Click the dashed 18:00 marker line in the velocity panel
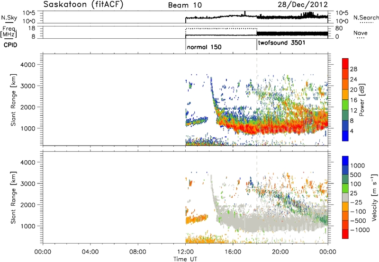379x262 pixels. 257,197
